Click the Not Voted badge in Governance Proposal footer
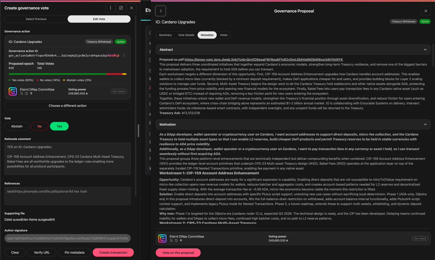Viewport: 435px width, 260px height. [x=420, y=238]
